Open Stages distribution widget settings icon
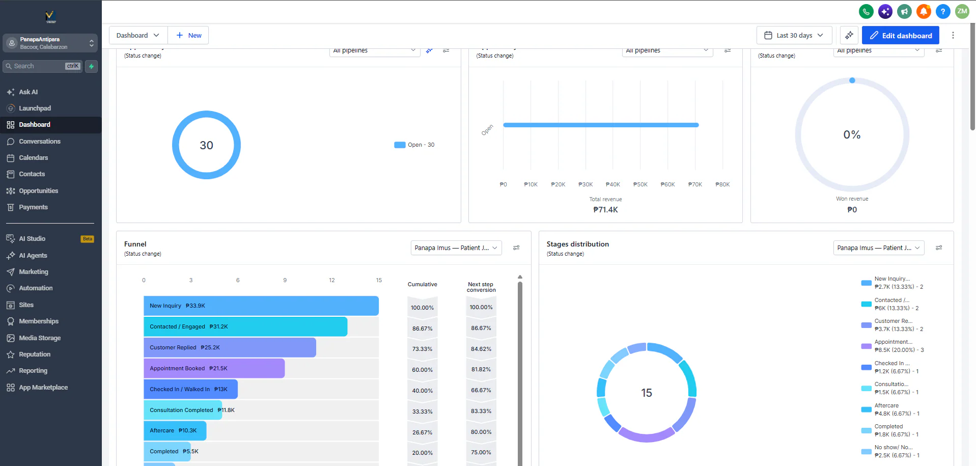 [939, 248]
